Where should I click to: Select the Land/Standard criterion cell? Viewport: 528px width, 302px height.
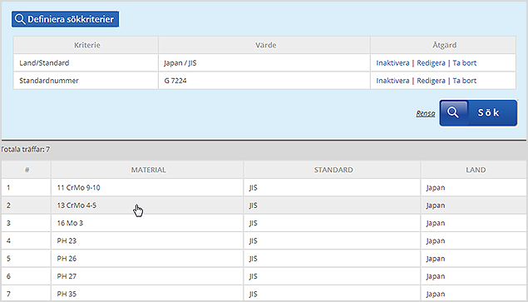pyautogui.click(x=86, y=63)
